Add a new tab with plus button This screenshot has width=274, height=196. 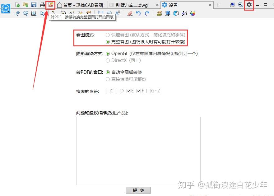coord(217,5)
